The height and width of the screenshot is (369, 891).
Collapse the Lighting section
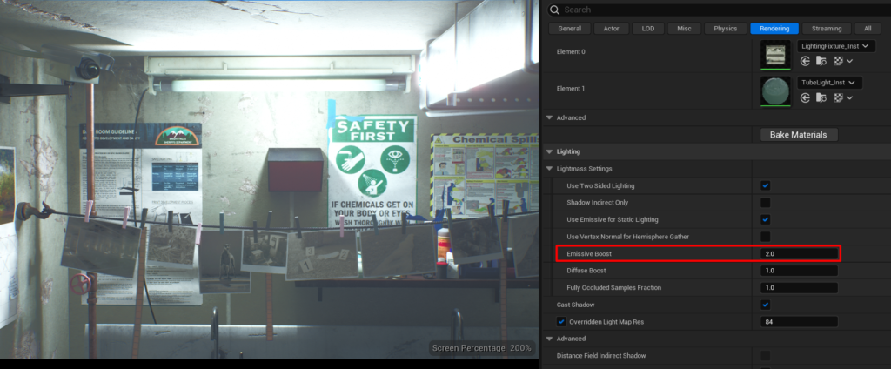(550, 151)
